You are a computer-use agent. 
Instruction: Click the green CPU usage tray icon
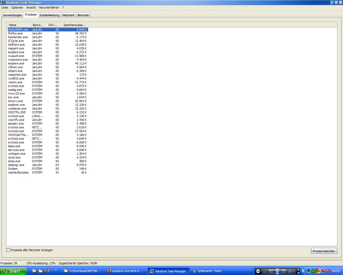pos(309,271)
